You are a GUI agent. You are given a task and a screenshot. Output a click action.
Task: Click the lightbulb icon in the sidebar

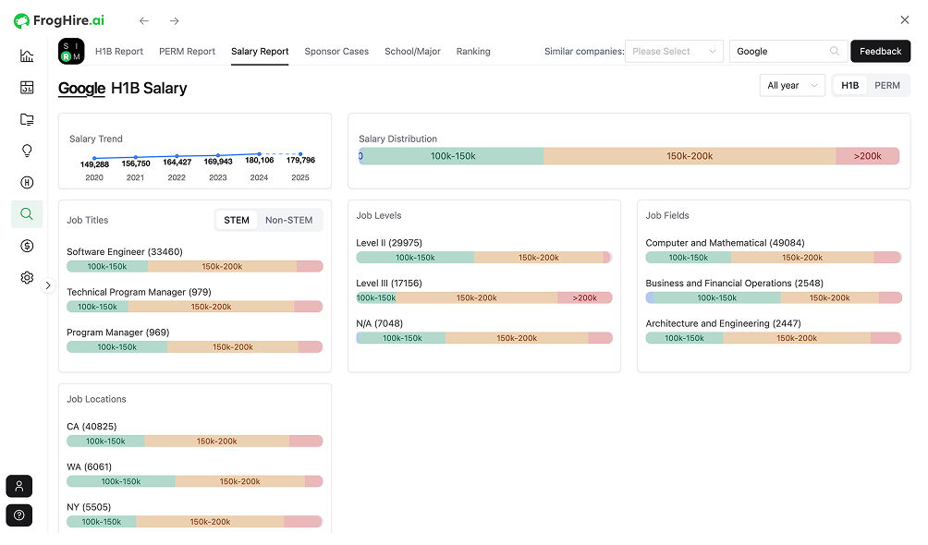click(27, 151)
